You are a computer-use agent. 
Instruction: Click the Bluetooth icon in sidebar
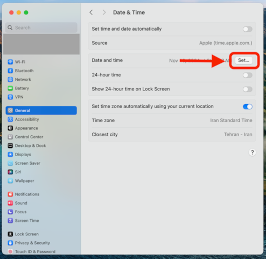tap(10, 70)
